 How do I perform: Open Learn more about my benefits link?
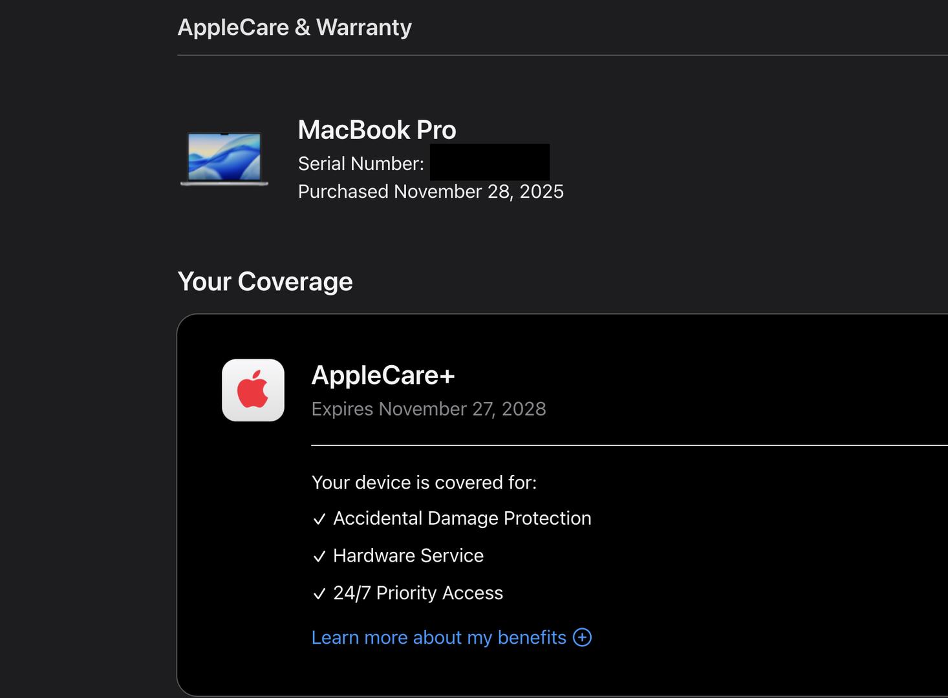[438, 637]
